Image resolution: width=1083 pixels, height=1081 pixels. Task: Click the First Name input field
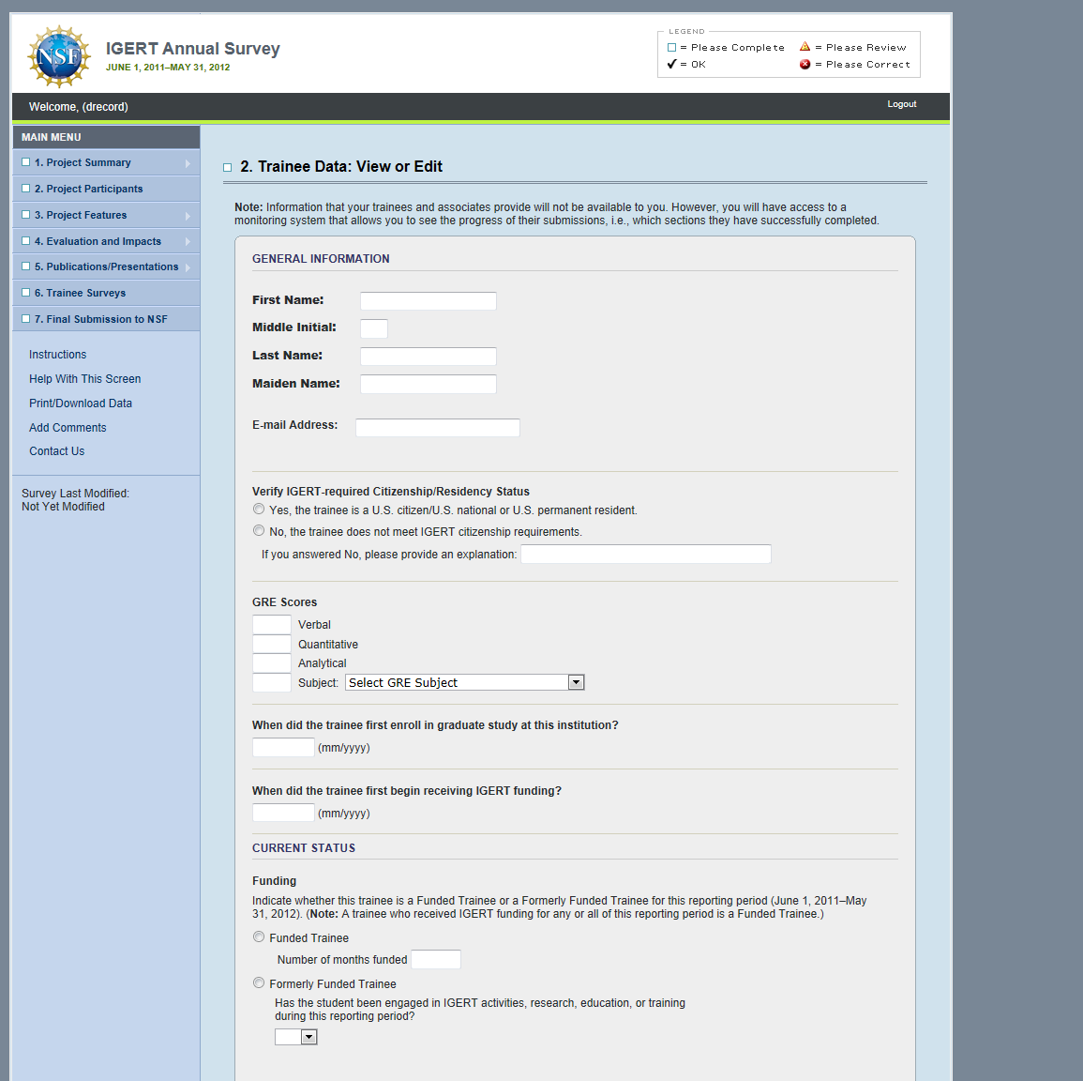click(428, 301)
